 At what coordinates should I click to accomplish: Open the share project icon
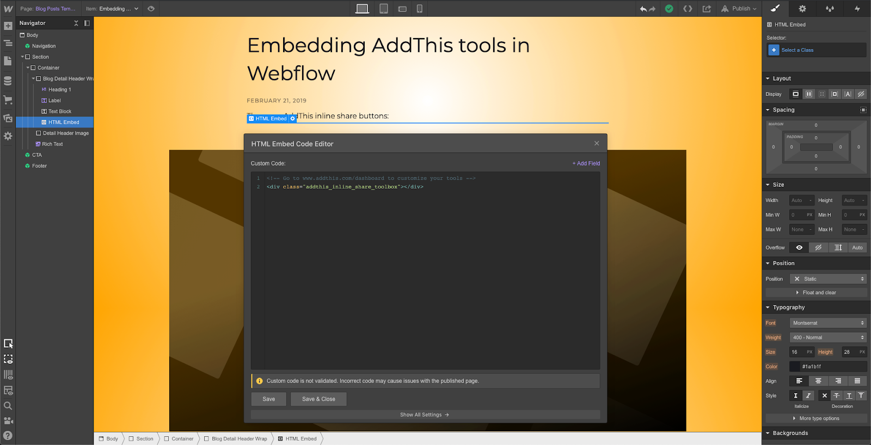tap(707, 9)
